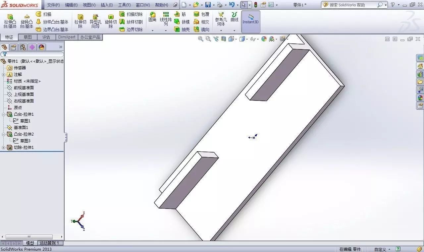424x252 pixels.
Task: Select the 拉伸凸台/基体 extrude boss tool
Action: coord(10,22)
